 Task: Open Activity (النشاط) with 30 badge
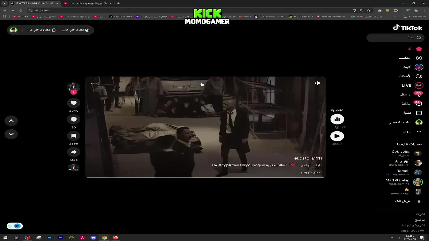[x=412, y=104]
